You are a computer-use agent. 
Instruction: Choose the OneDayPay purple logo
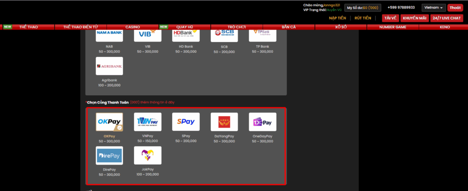[263, 122]
